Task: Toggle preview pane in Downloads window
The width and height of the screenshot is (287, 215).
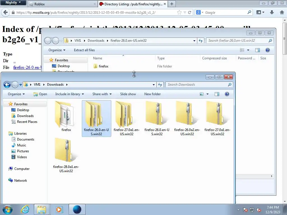Action: pyautogui.click(x=217, y=94)
